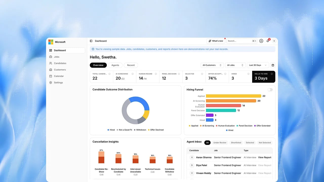Open the All Customers dropdown
Viewport: 324px width, 182px height.
click(212, 65)
